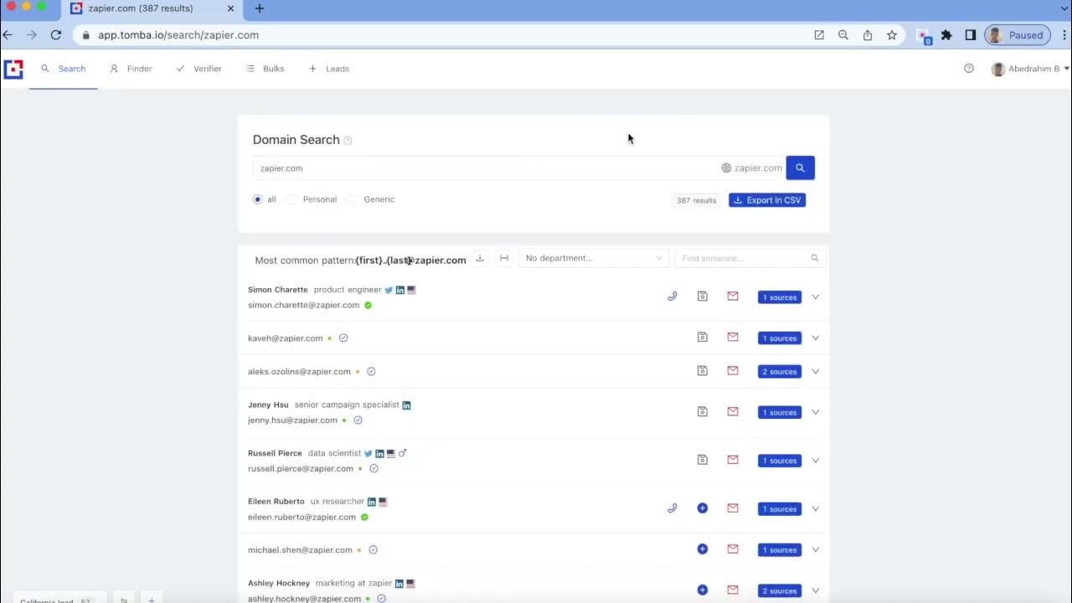Select the 'Personal' radio button

tap(291, 199)
